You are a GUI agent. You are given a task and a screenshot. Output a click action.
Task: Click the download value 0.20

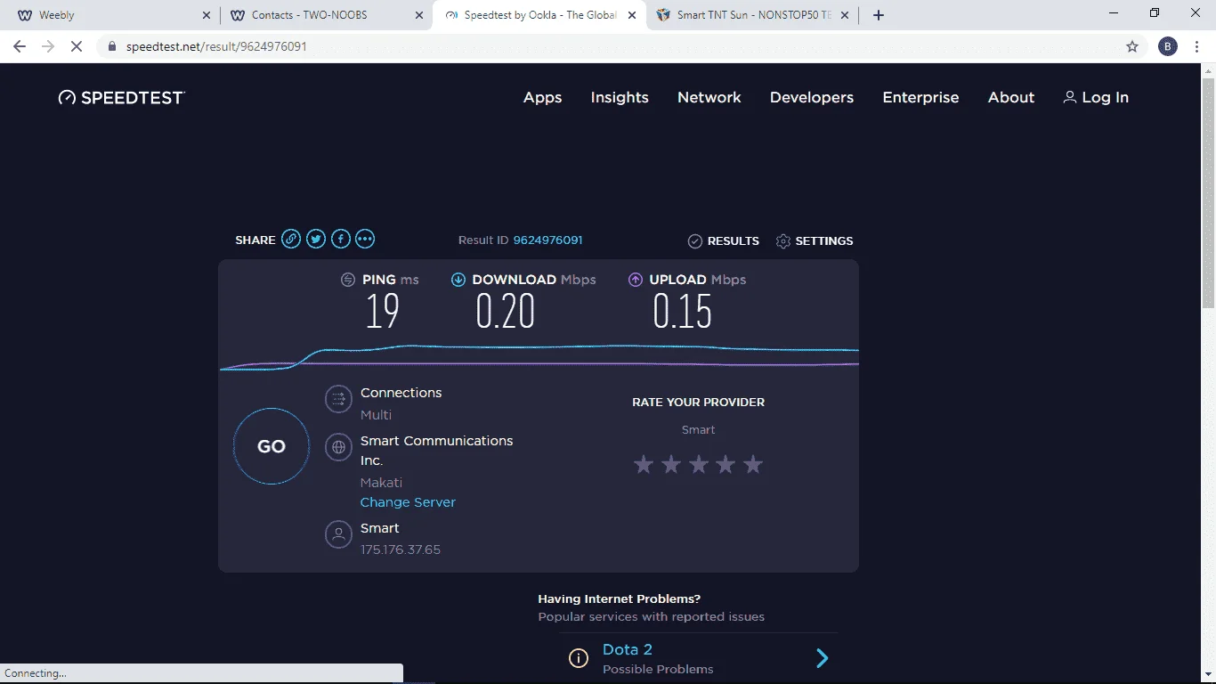pos(506,312)
